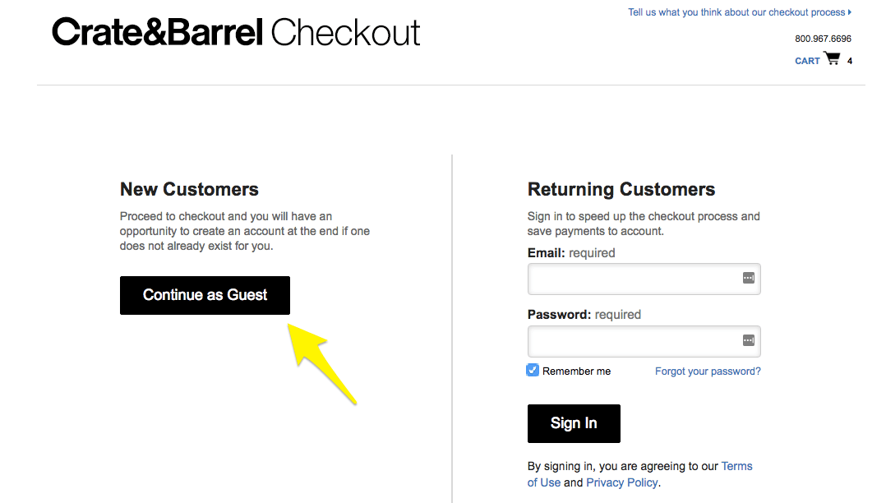Viewport: 886px width, 503px height.
Task: Click the autofill icon in Email field
Action: point(748,278)
